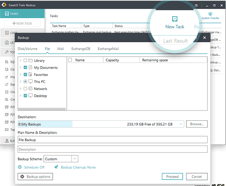The height and width of the screenshot is (186, 226).
Task: Click the Backup Cleanup broom icon
Action: tap(56, 167)
